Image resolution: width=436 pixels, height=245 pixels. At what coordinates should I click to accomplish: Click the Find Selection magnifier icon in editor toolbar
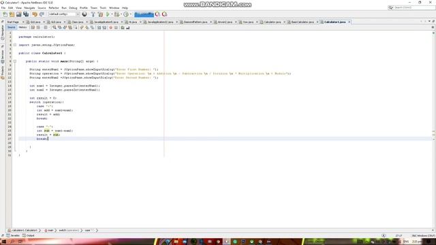coord(54,27)
